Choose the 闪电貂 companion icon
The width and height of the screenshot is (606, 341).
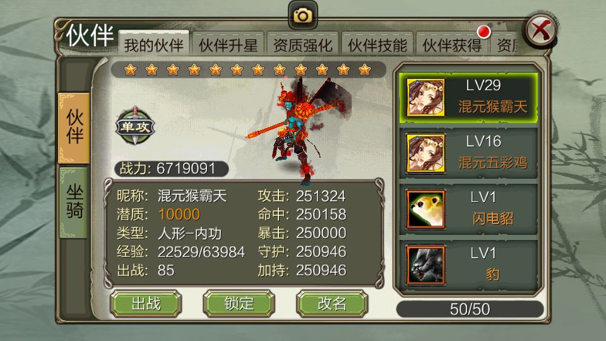click(425, 209)
